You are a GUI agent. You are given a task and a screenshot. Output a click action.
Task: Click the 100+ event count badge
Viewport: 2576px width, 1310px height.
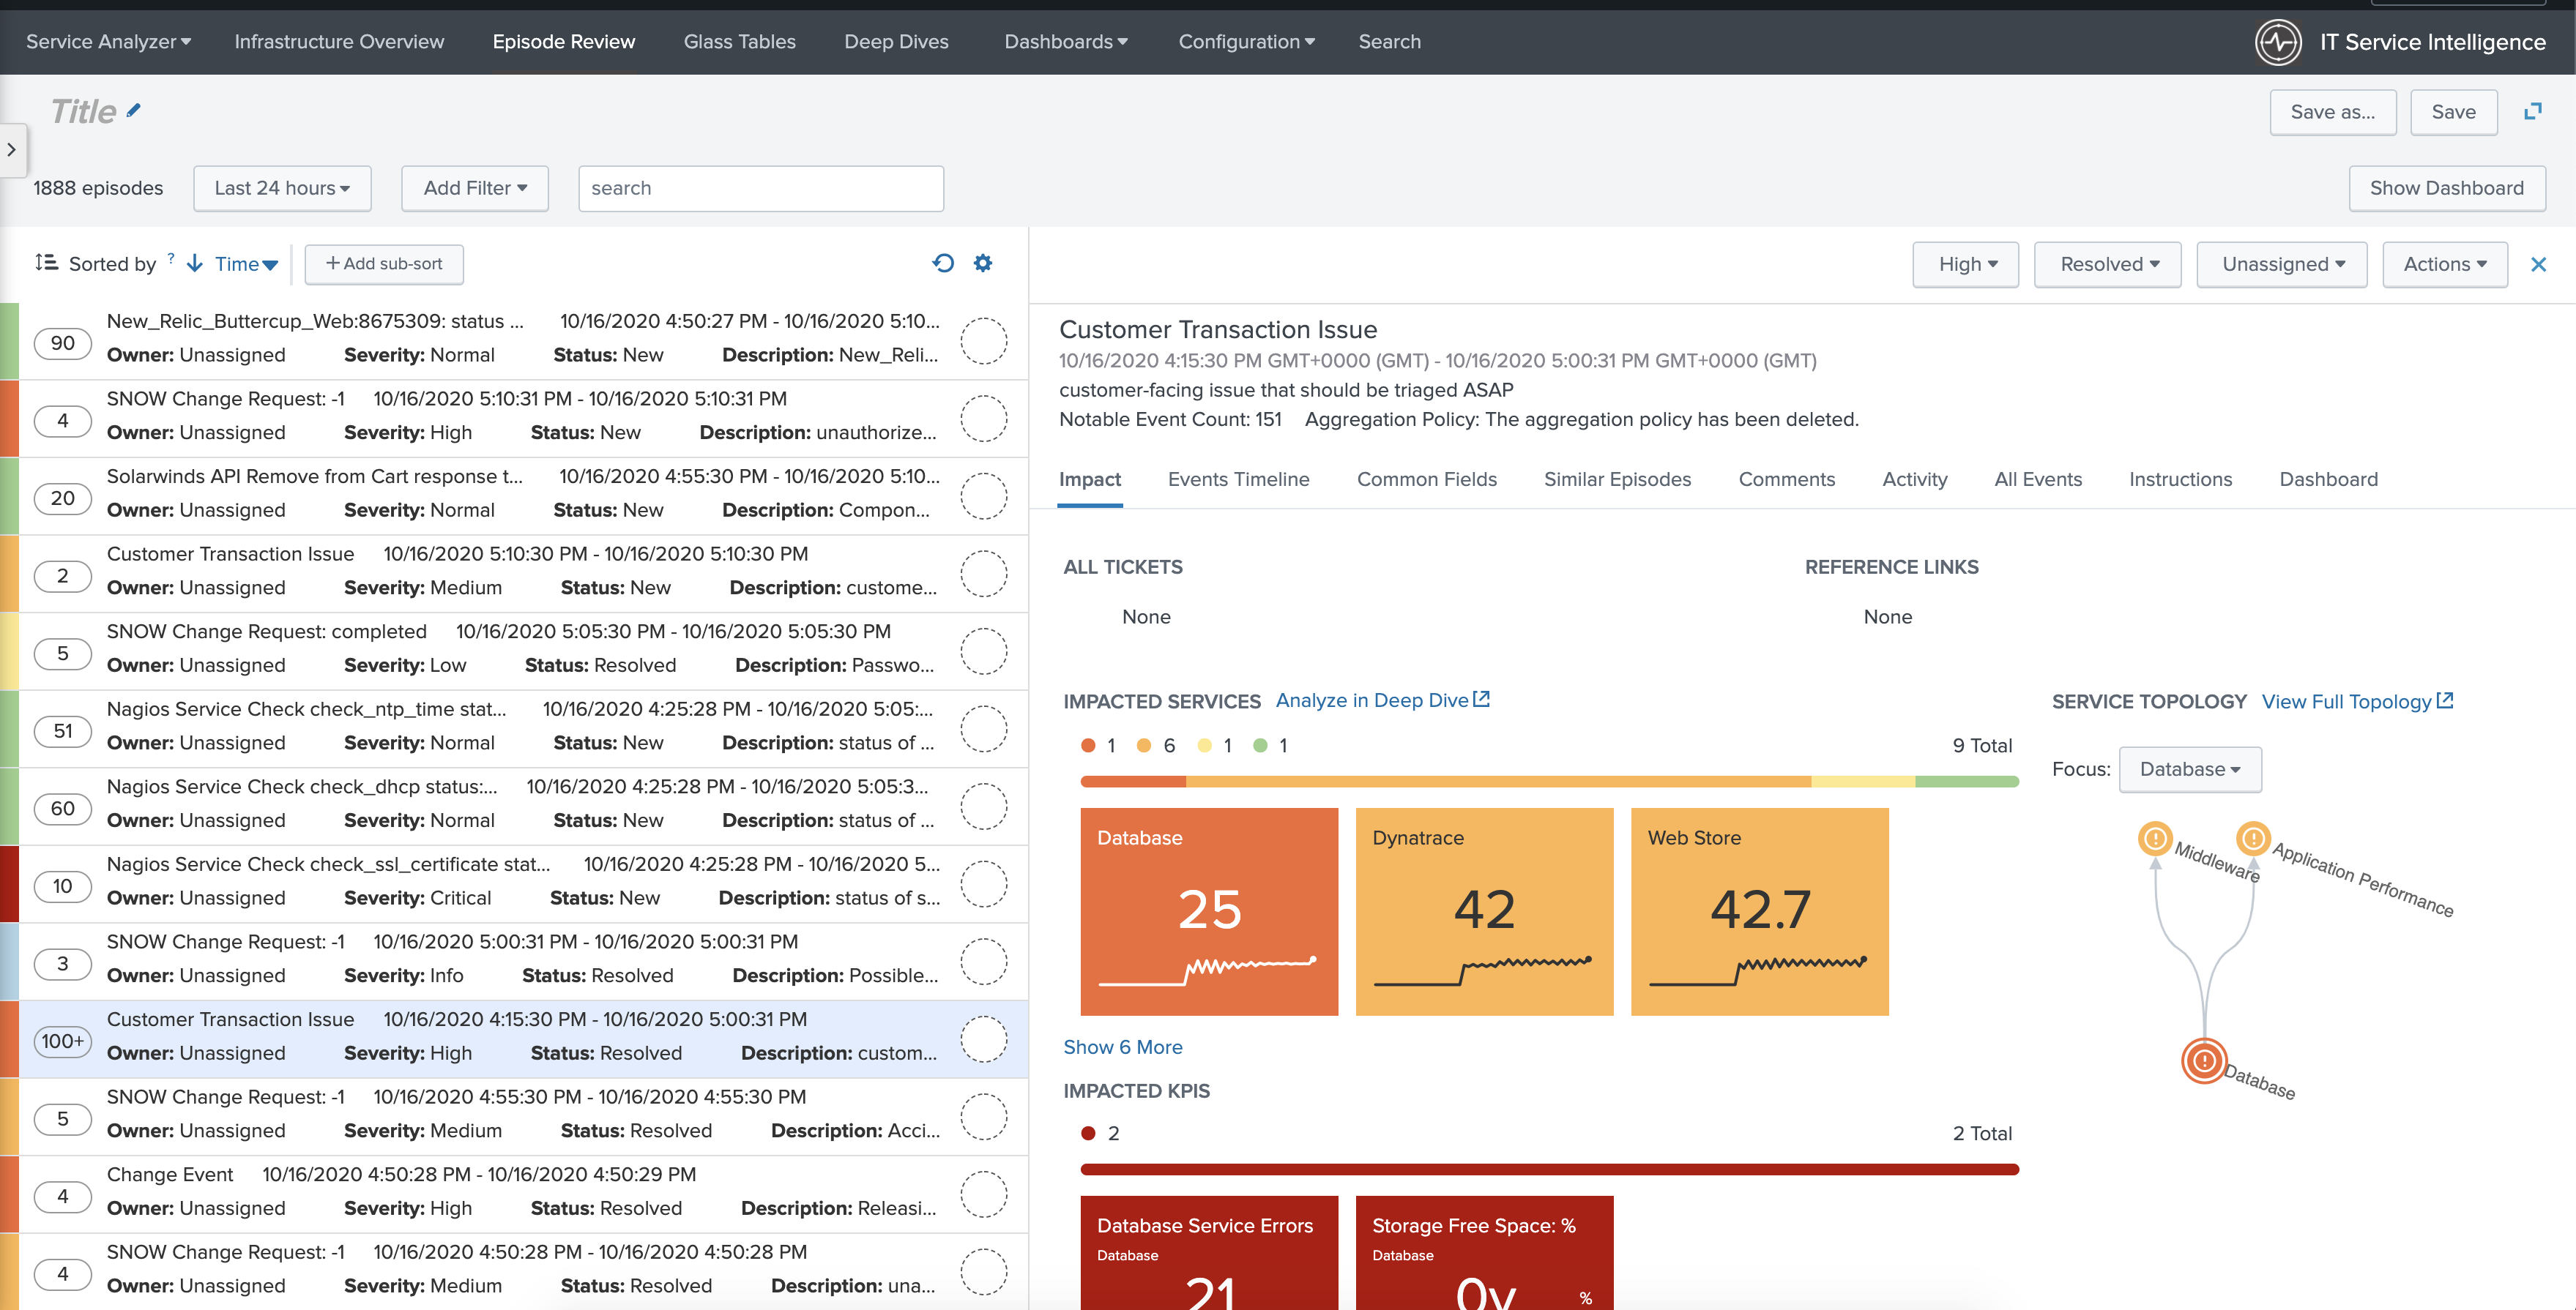point(62,1041)
